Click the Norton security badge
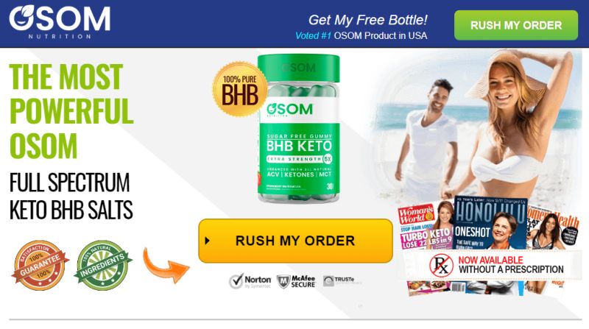Screen dimensions: 589x329 point(250,281)
